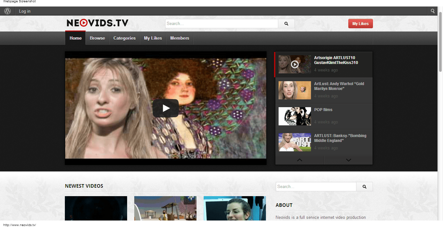Open the Log in link
The image size is (443, 227).
(x=25, y=11)
